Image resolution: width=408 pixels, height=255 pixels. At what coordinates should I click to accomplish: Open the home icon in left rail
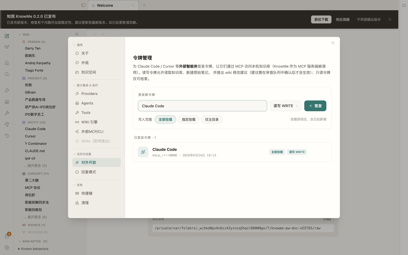pyautogui.click(x=7, y=63)
